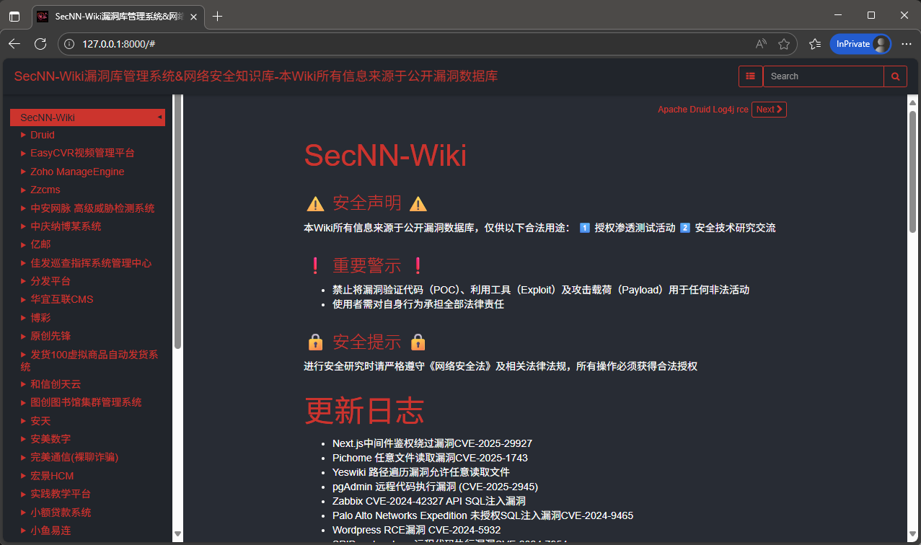
Task: Toggle the table of contents list icon
Action: (x=751, y=76)
